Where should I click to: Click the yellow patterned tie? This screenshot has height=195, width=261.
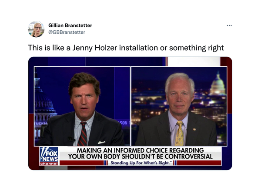coord(180,133)
